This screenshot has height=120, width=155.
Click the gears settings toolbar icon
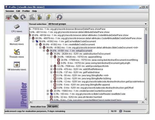pyautogui.click(x=16, y=17)
